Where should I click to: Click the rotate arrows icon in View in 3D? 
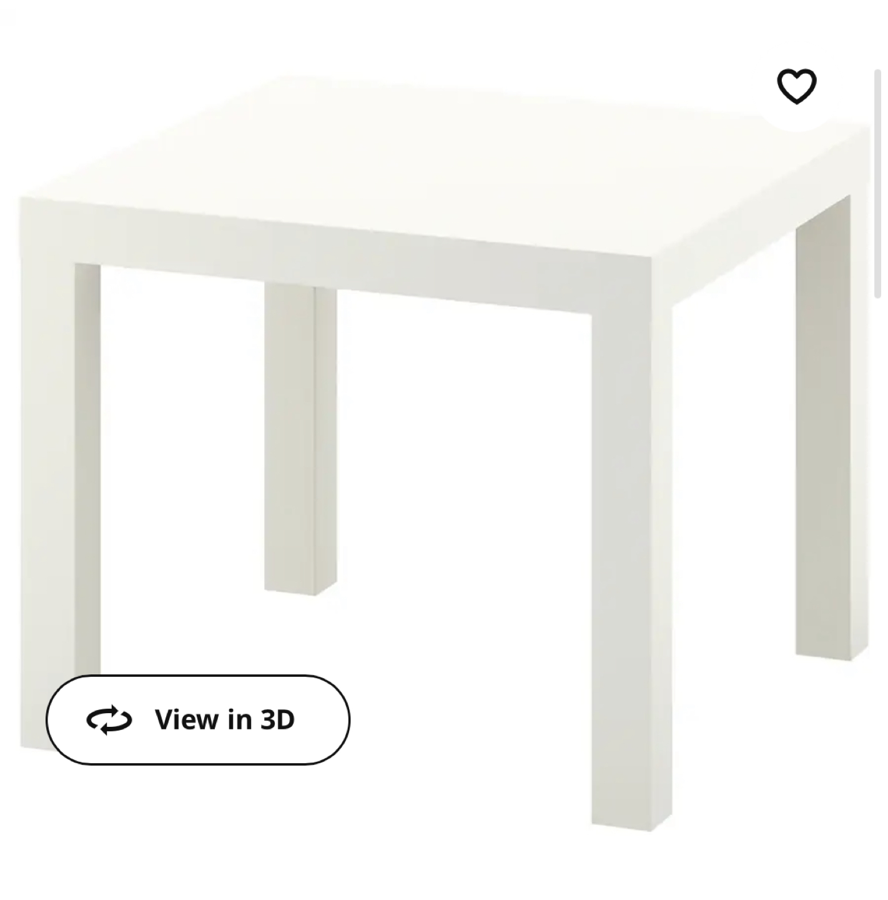point(109,720)
